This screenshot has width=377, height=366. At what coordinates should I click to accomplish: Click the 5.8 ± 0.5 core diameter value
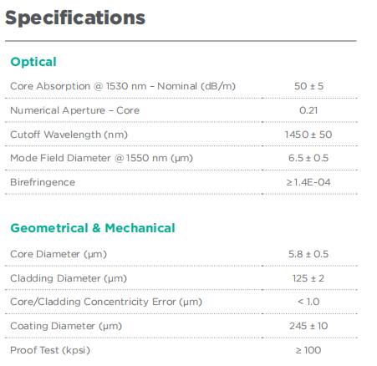(x=308, y=254)
